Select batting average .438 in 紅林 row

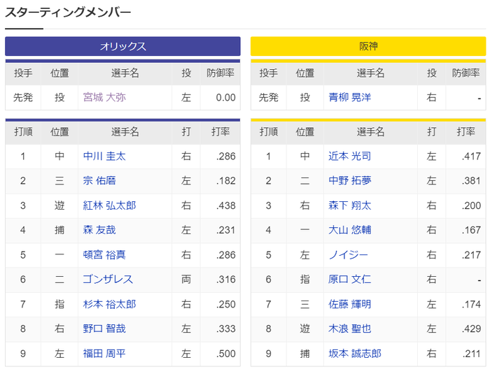point(225,205)
